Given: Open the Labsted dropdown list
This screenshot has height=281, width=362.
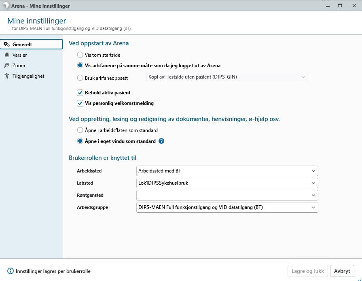Looking at the screenshot, I should 313,183.
